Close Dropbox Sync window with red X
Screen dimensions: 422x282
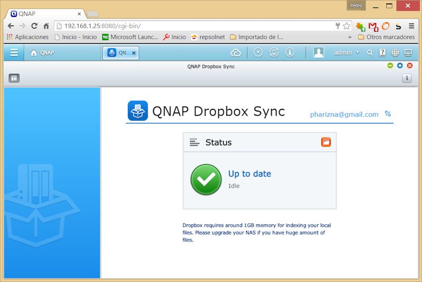410,65
